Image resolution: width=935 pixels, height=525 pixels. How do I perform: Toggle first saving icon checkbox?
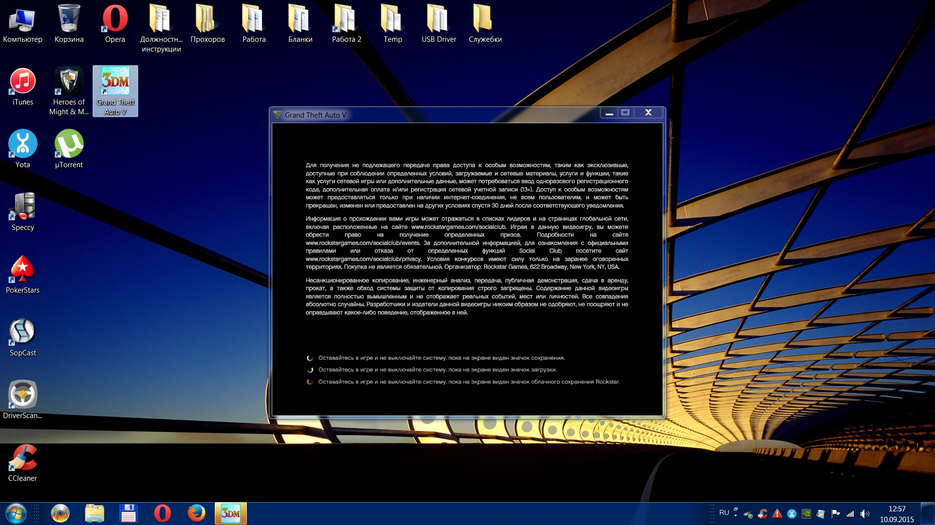(x=310, y=357)
